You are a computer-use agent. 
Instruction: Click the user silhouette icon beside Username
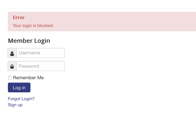point(12,54)
